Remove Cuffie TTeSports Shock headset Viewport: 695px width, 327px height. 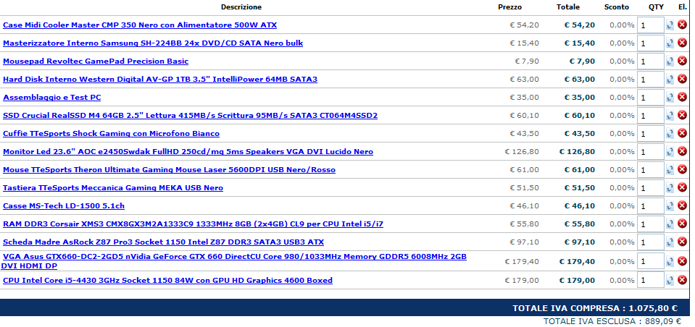click(682, 133)
